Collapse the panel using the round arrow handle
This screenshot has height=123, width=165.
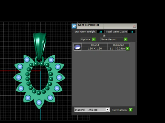point(104,36)
